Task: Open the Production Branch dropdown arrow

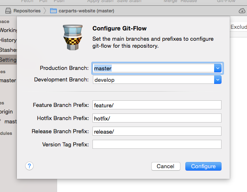Action: tap(218, 68)
